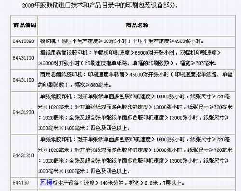Click 四色及四色以上 text in 84431200 row
Viewport: 241px width, 191px height.
coord(110,128)
